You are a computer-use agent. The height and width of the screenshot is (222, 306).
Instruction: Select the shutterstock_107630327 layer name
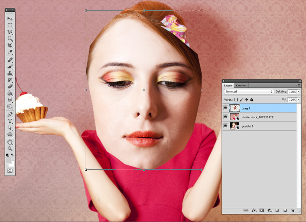257,117
